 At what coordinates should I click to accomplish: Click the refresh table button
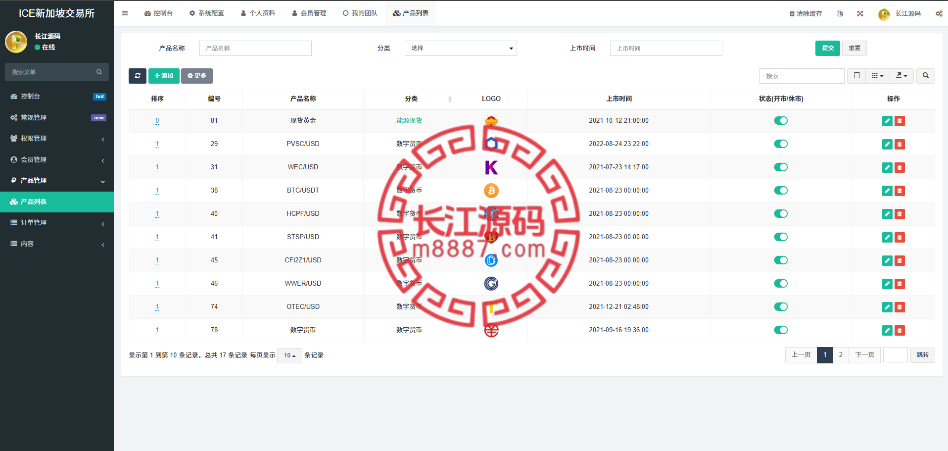tap(137, 76)
